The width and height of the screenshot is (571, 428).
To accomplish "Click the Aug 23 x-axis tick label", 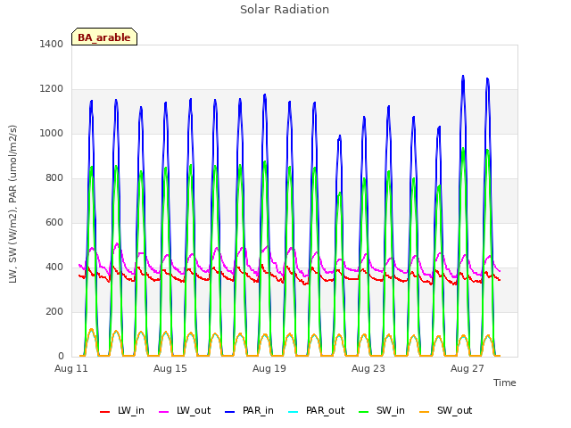I will [368, 368].
